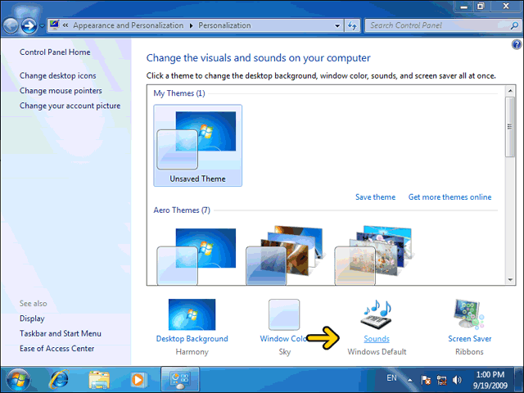Click the Personalization breadcrumb segment
Image resolution: width=524 pixels, height=393 pixels.
224,25
